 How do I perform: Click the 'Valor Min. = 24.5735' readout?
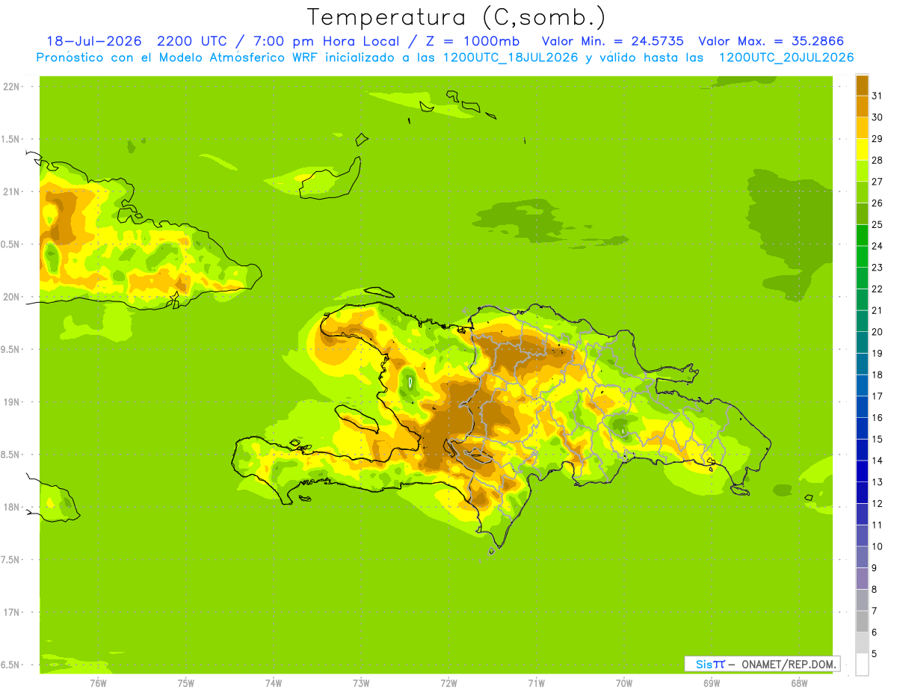[x=613, y=40]
